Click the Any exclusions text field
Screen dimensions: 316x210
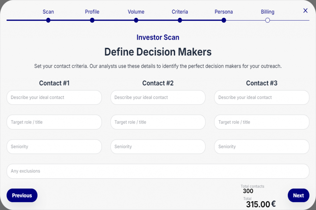coord(158,171)
